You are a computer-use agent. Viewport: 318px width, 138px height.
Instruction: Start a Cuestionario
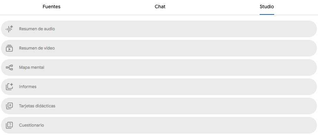(31, 125)
